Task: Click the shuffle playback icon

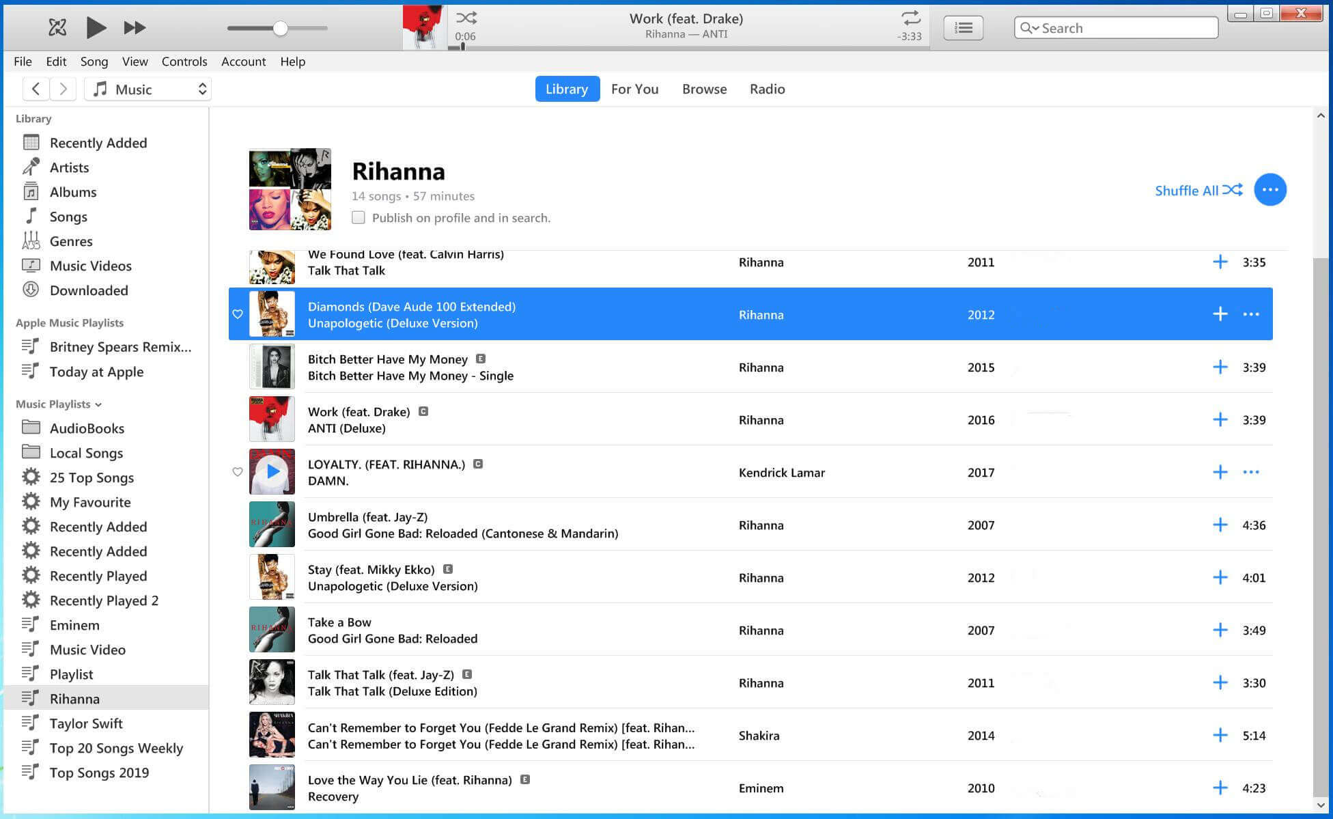Action: click(469, 18)
